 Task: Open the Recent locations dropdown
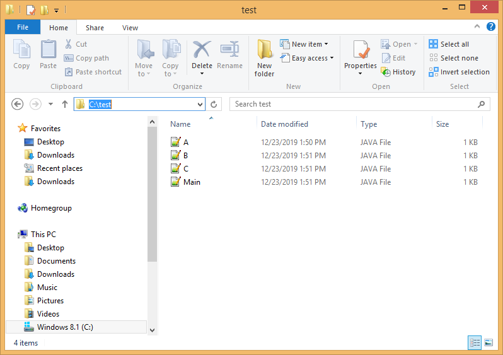point(50,104)
